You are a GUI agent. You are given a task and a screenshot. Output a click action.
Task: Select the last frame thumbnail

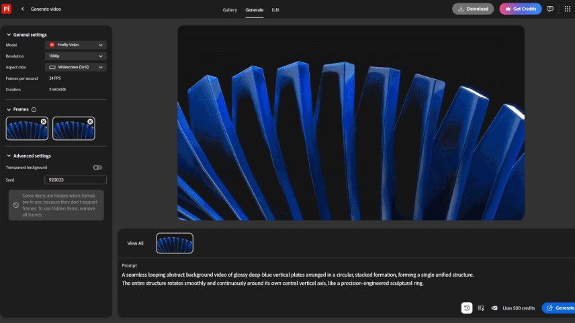(x=74, y=129)
